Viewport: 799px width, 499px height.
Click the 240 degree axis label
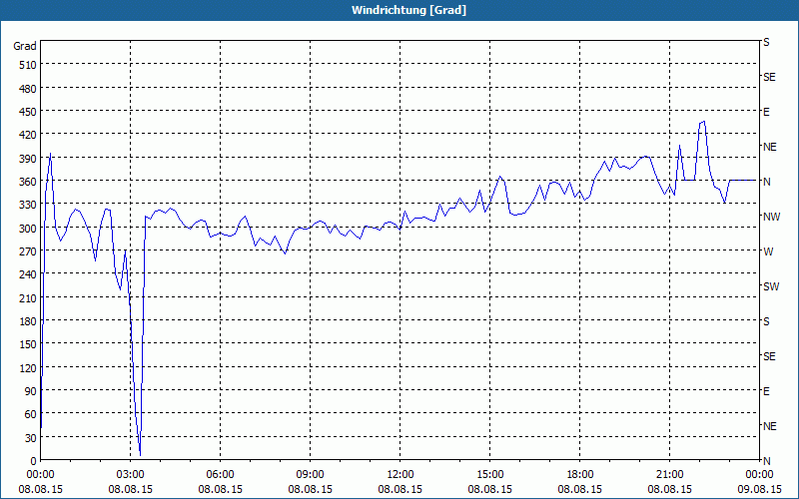(x=29, y=274)
